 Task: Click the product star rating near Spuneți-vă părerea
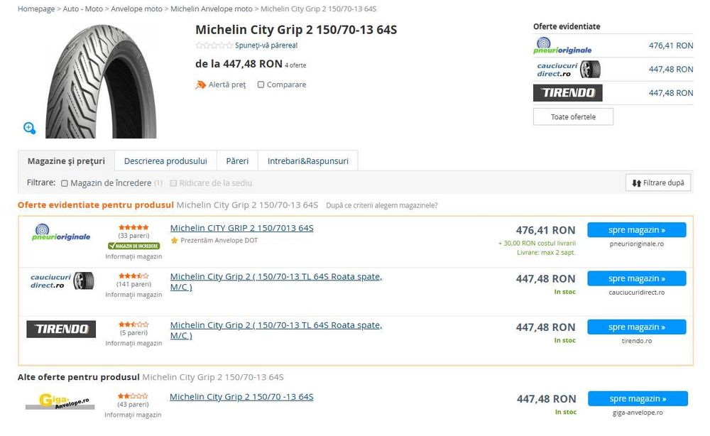point(214,45)
